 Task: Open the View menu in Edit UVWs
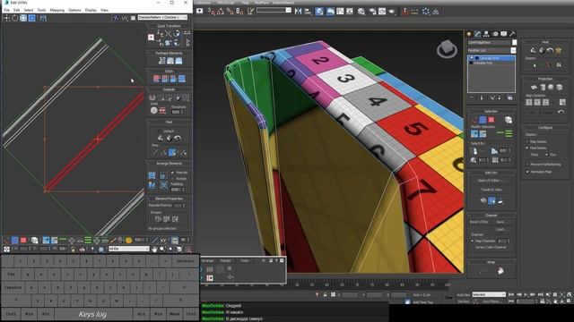click(x=104, y=10)
